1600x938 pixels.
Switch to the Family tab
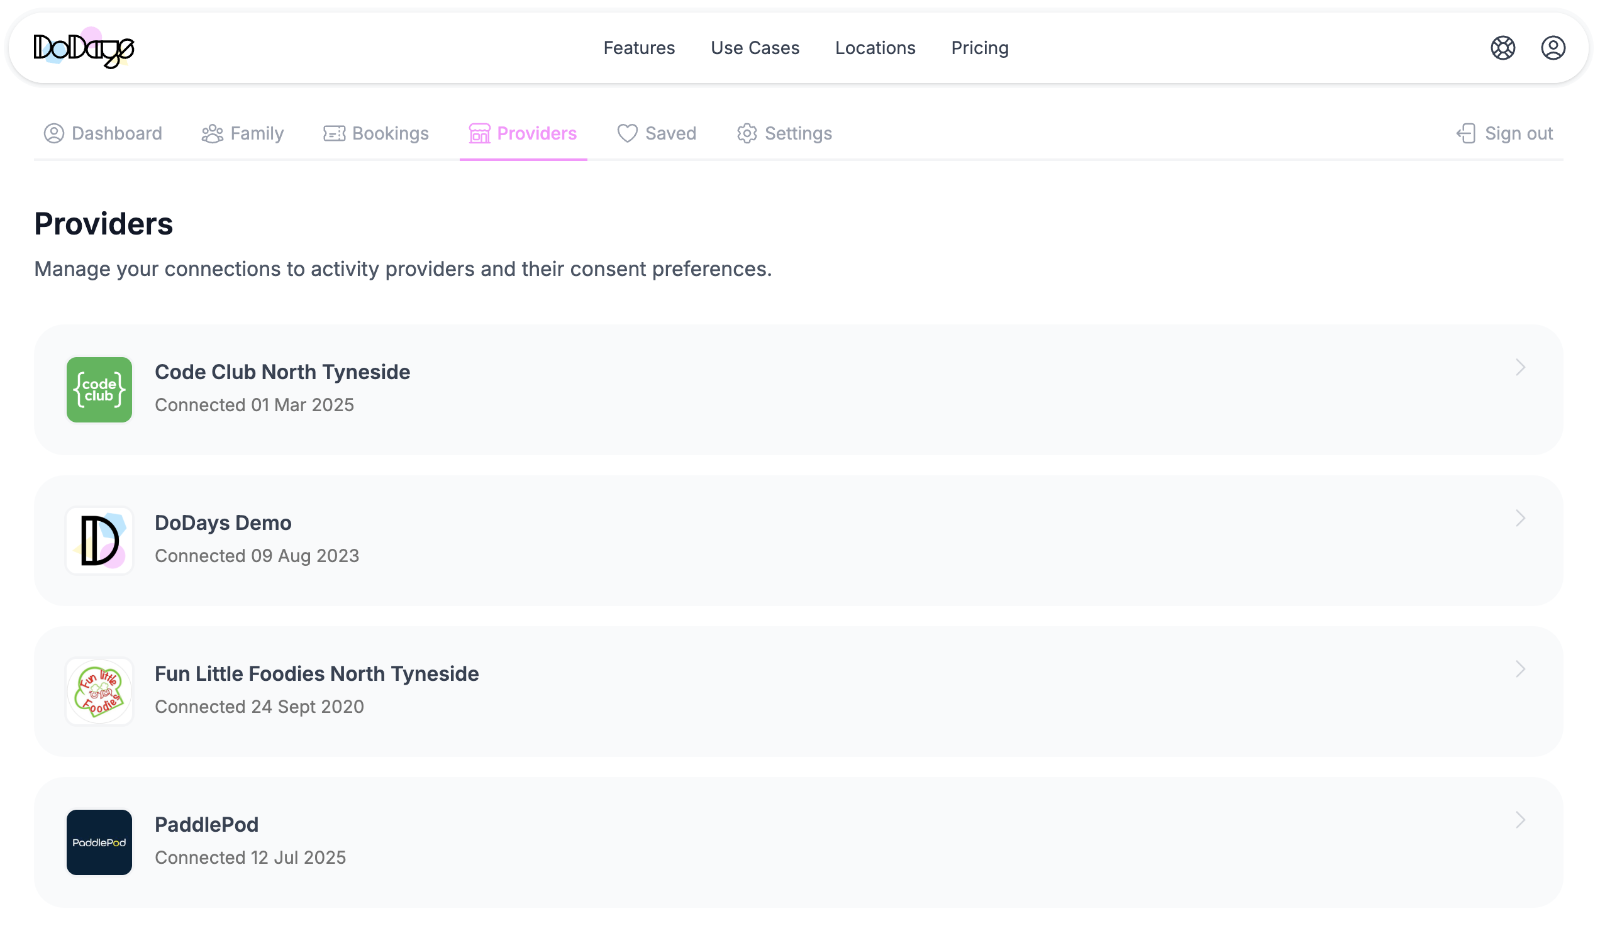(243, 133)
